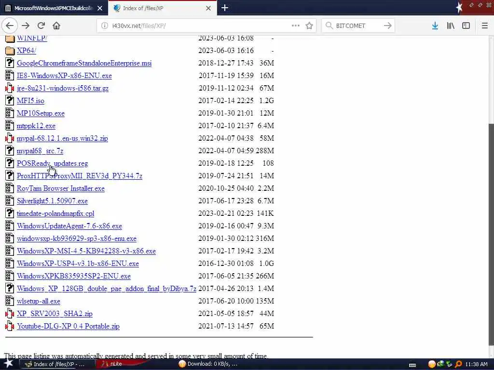Download XP_SRV2003_SHA2.zip
This screenshot has height=370, width=494.
(x=55, y=314)
